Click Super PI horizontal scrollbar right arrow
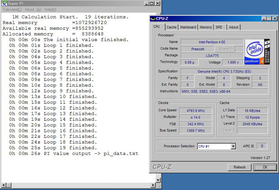The width and height of the screenshot is (279, 190). (x=153, y=185)
